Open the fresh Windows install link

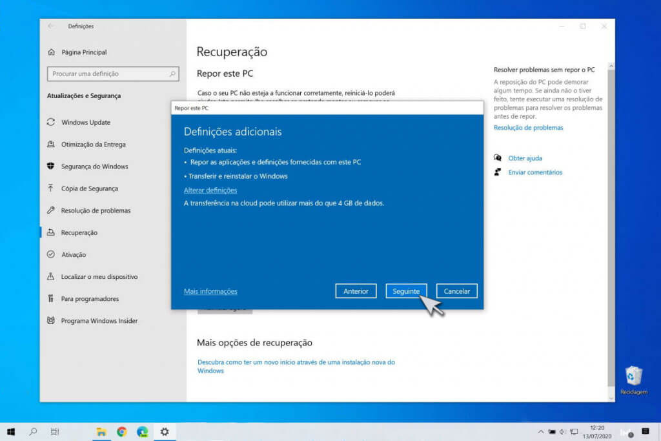296,366
